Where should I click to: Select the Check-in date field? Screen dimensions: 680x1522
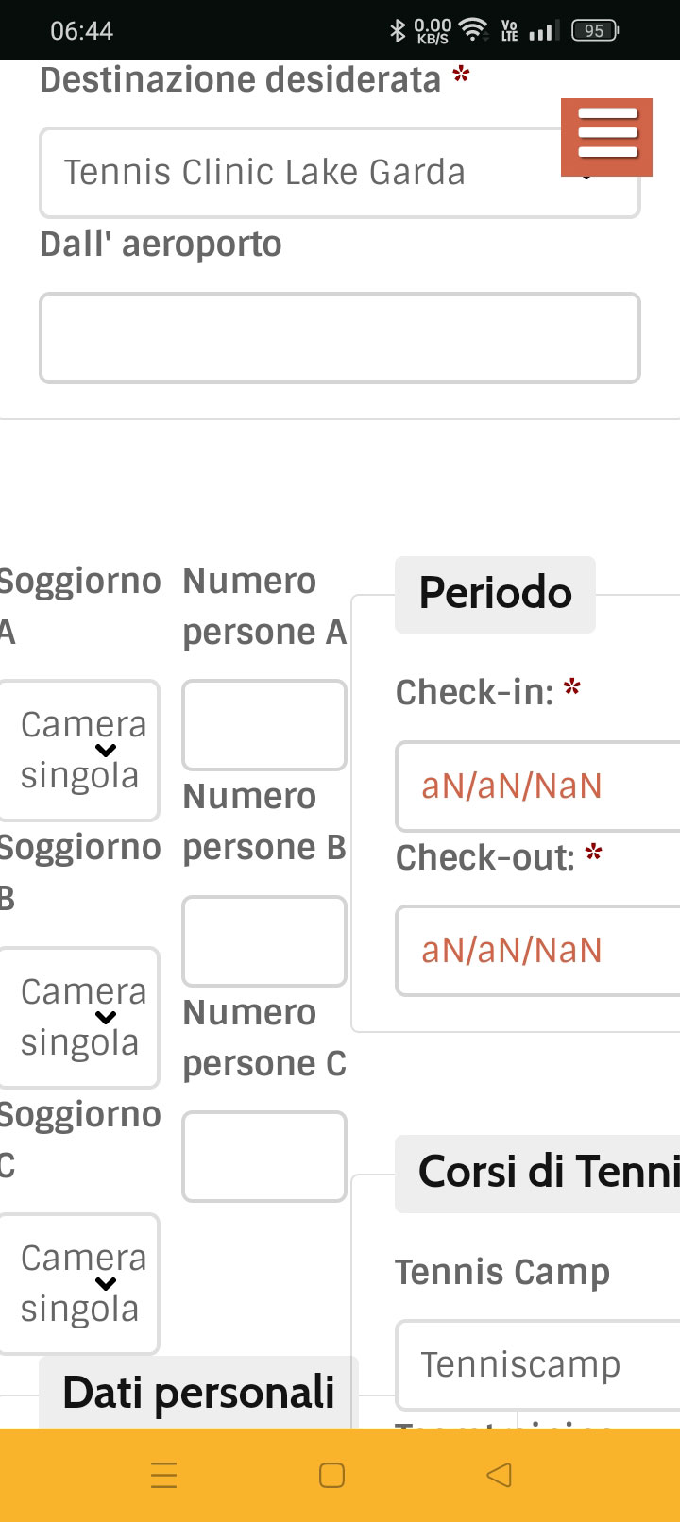[536, 786]
